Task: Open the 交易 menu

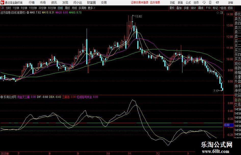Action: click(104, 3)
